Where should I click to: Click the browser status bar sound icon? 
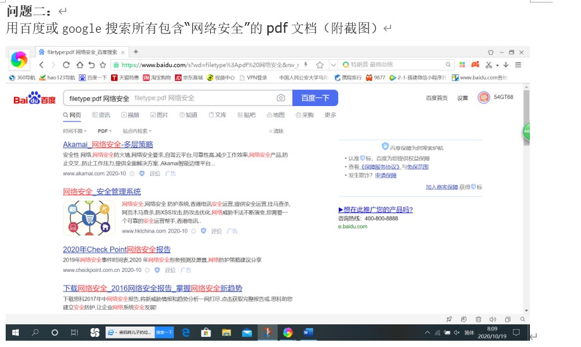(493, 319)
